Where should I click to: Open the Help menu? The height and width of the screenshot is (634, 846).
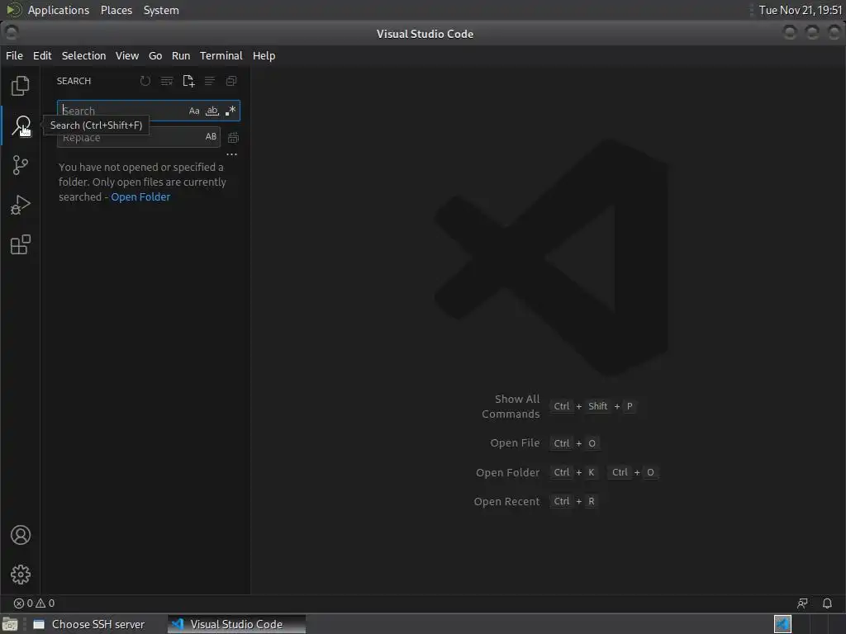tap(264, 55)
